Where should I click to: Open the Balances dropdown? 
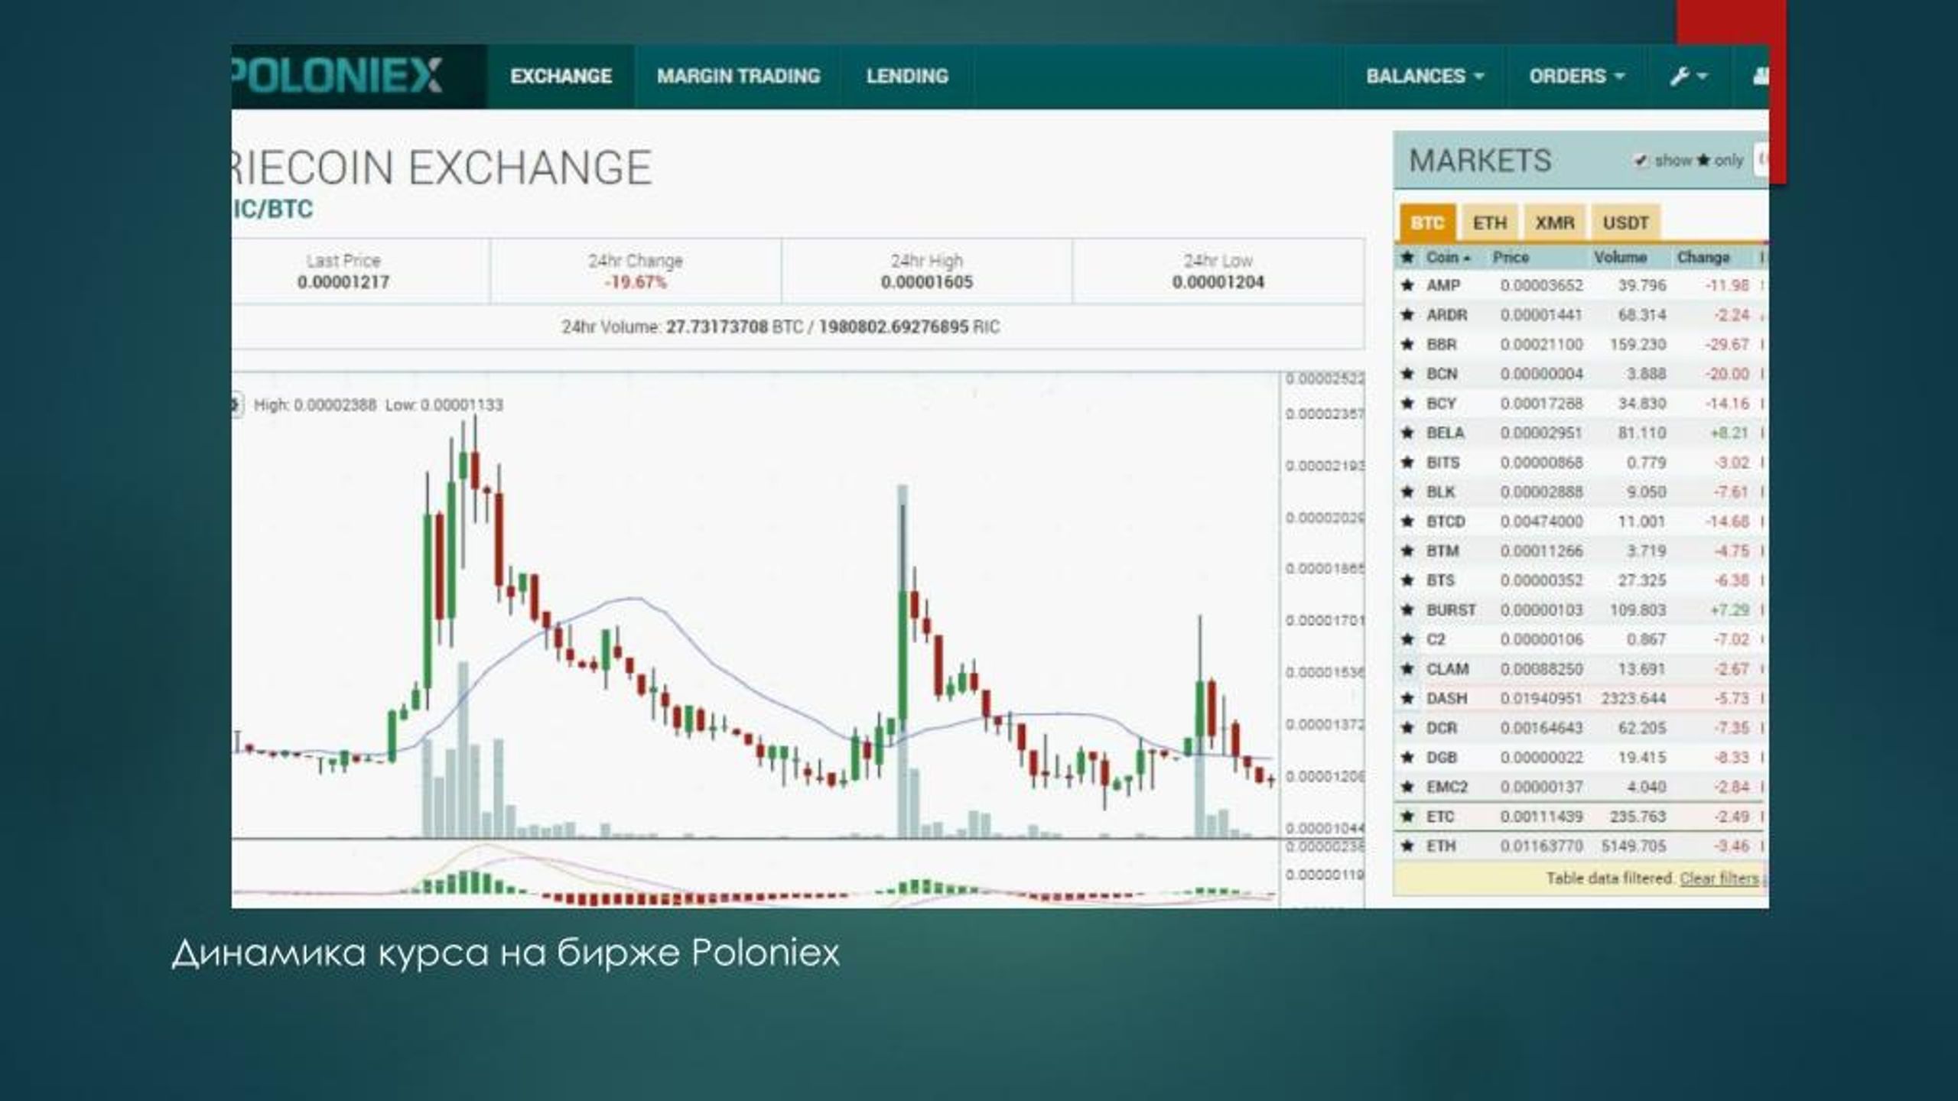click(1425, 76)
